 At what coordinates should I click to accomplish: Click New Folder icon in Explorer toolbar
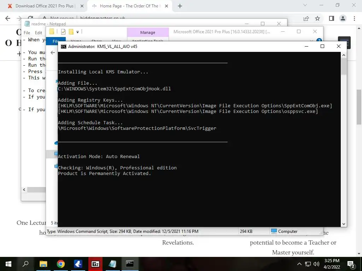point(71,31)
